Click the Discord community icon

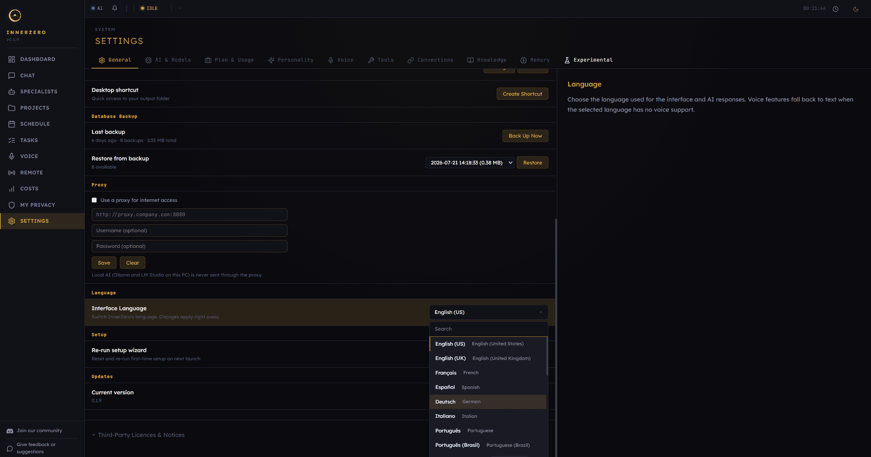pos(10,431)
